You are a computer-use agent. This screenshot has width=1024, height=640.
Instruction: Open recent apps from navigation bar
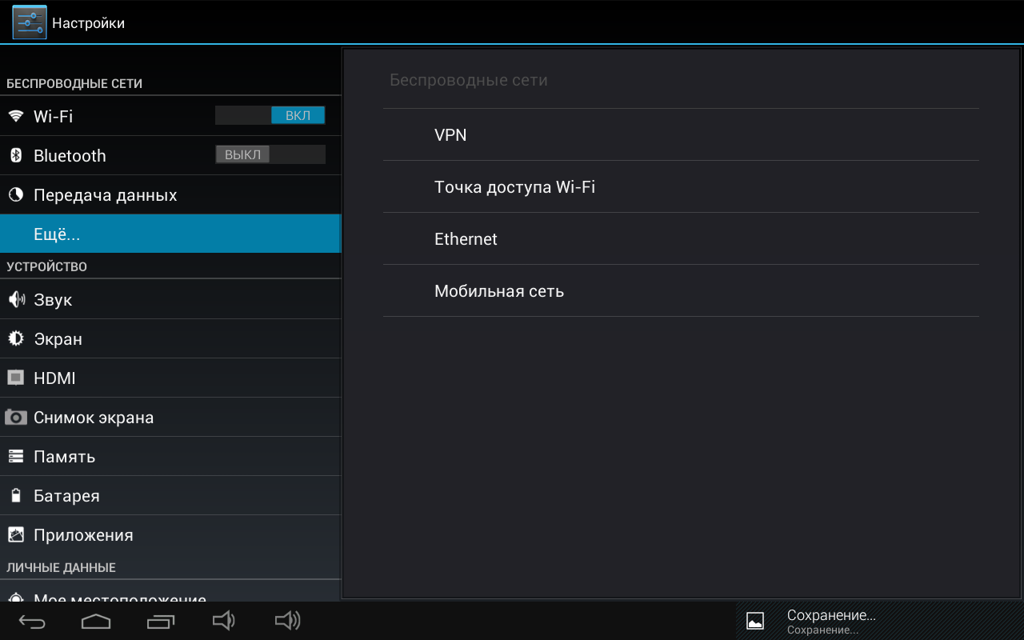pos(161,621)
